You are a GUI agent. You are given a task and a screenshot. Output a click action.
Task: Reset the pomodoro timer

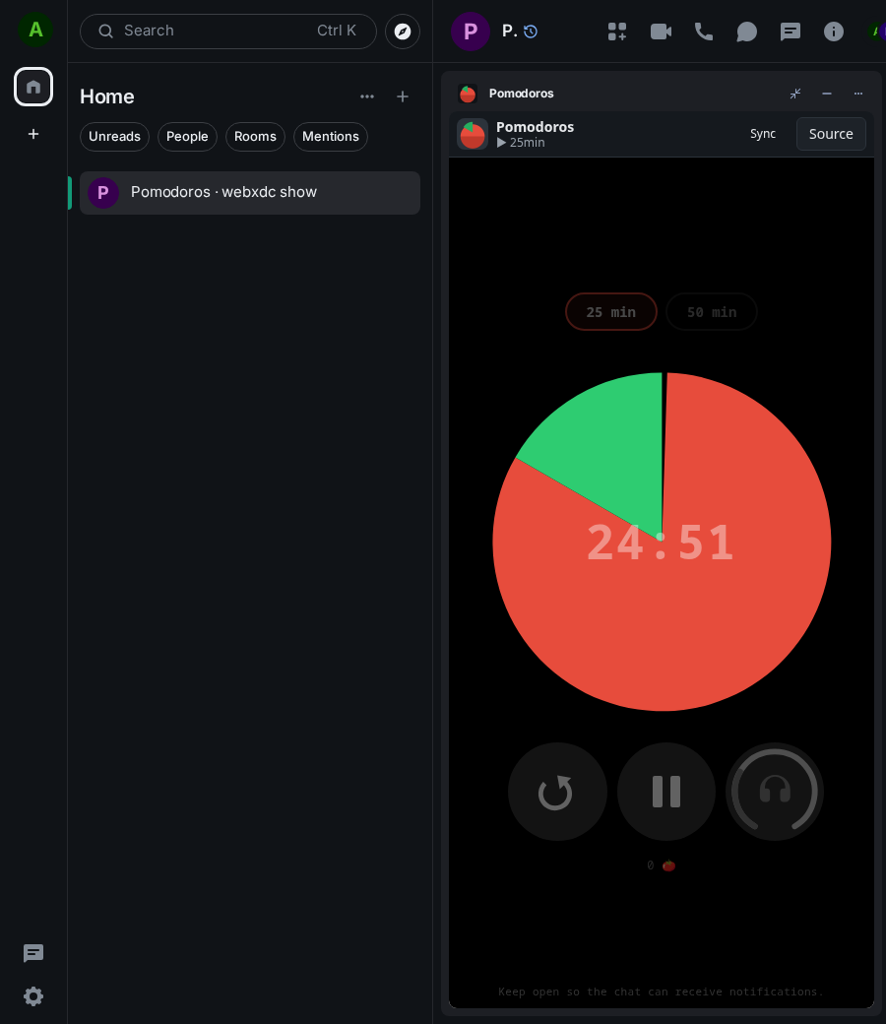click(557, 792)
